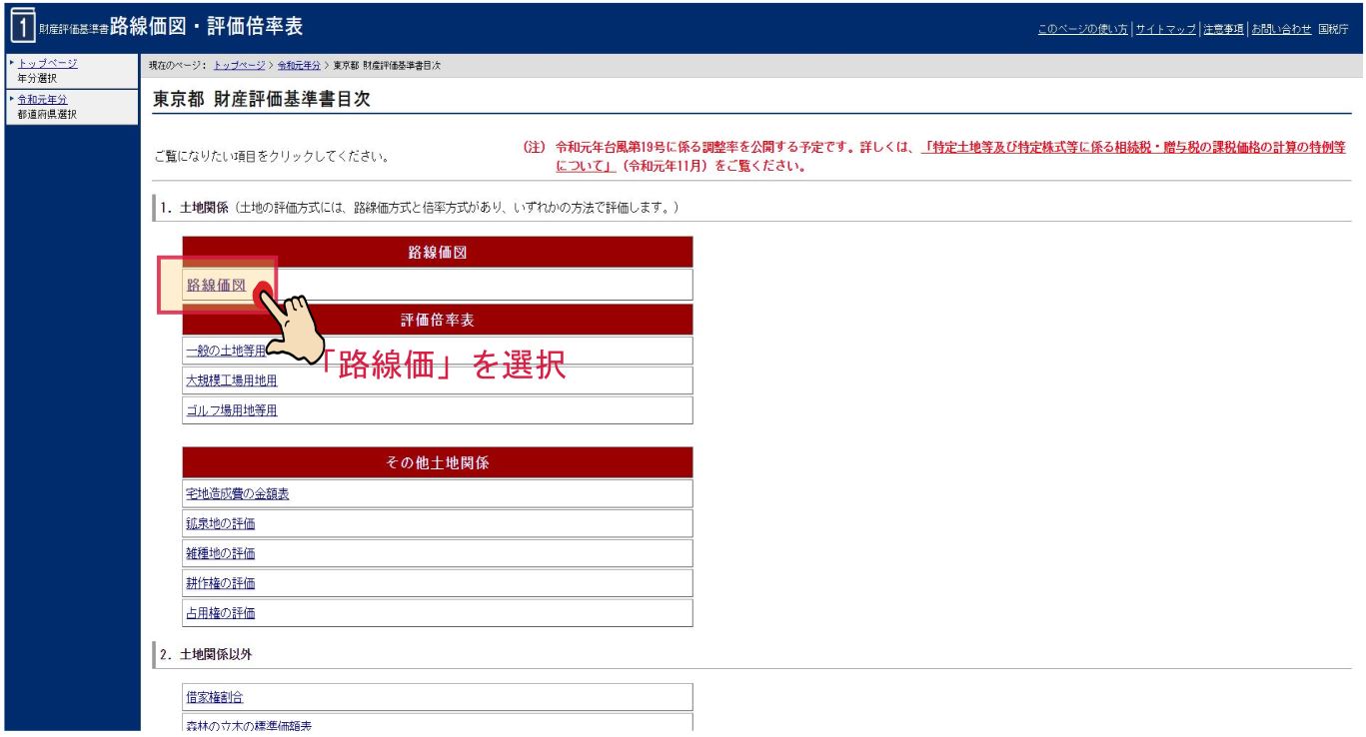Click the 東京都 財産評価基準書目次 breadcrumb text

pos(388,65)
